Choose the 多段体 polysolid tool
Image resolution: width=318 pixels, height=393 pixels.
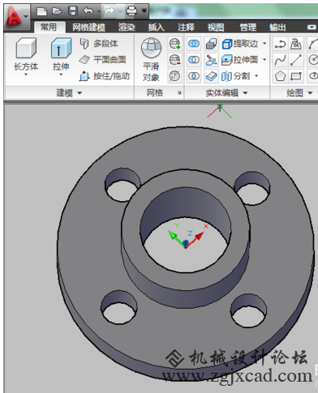(x=99, y=44)
